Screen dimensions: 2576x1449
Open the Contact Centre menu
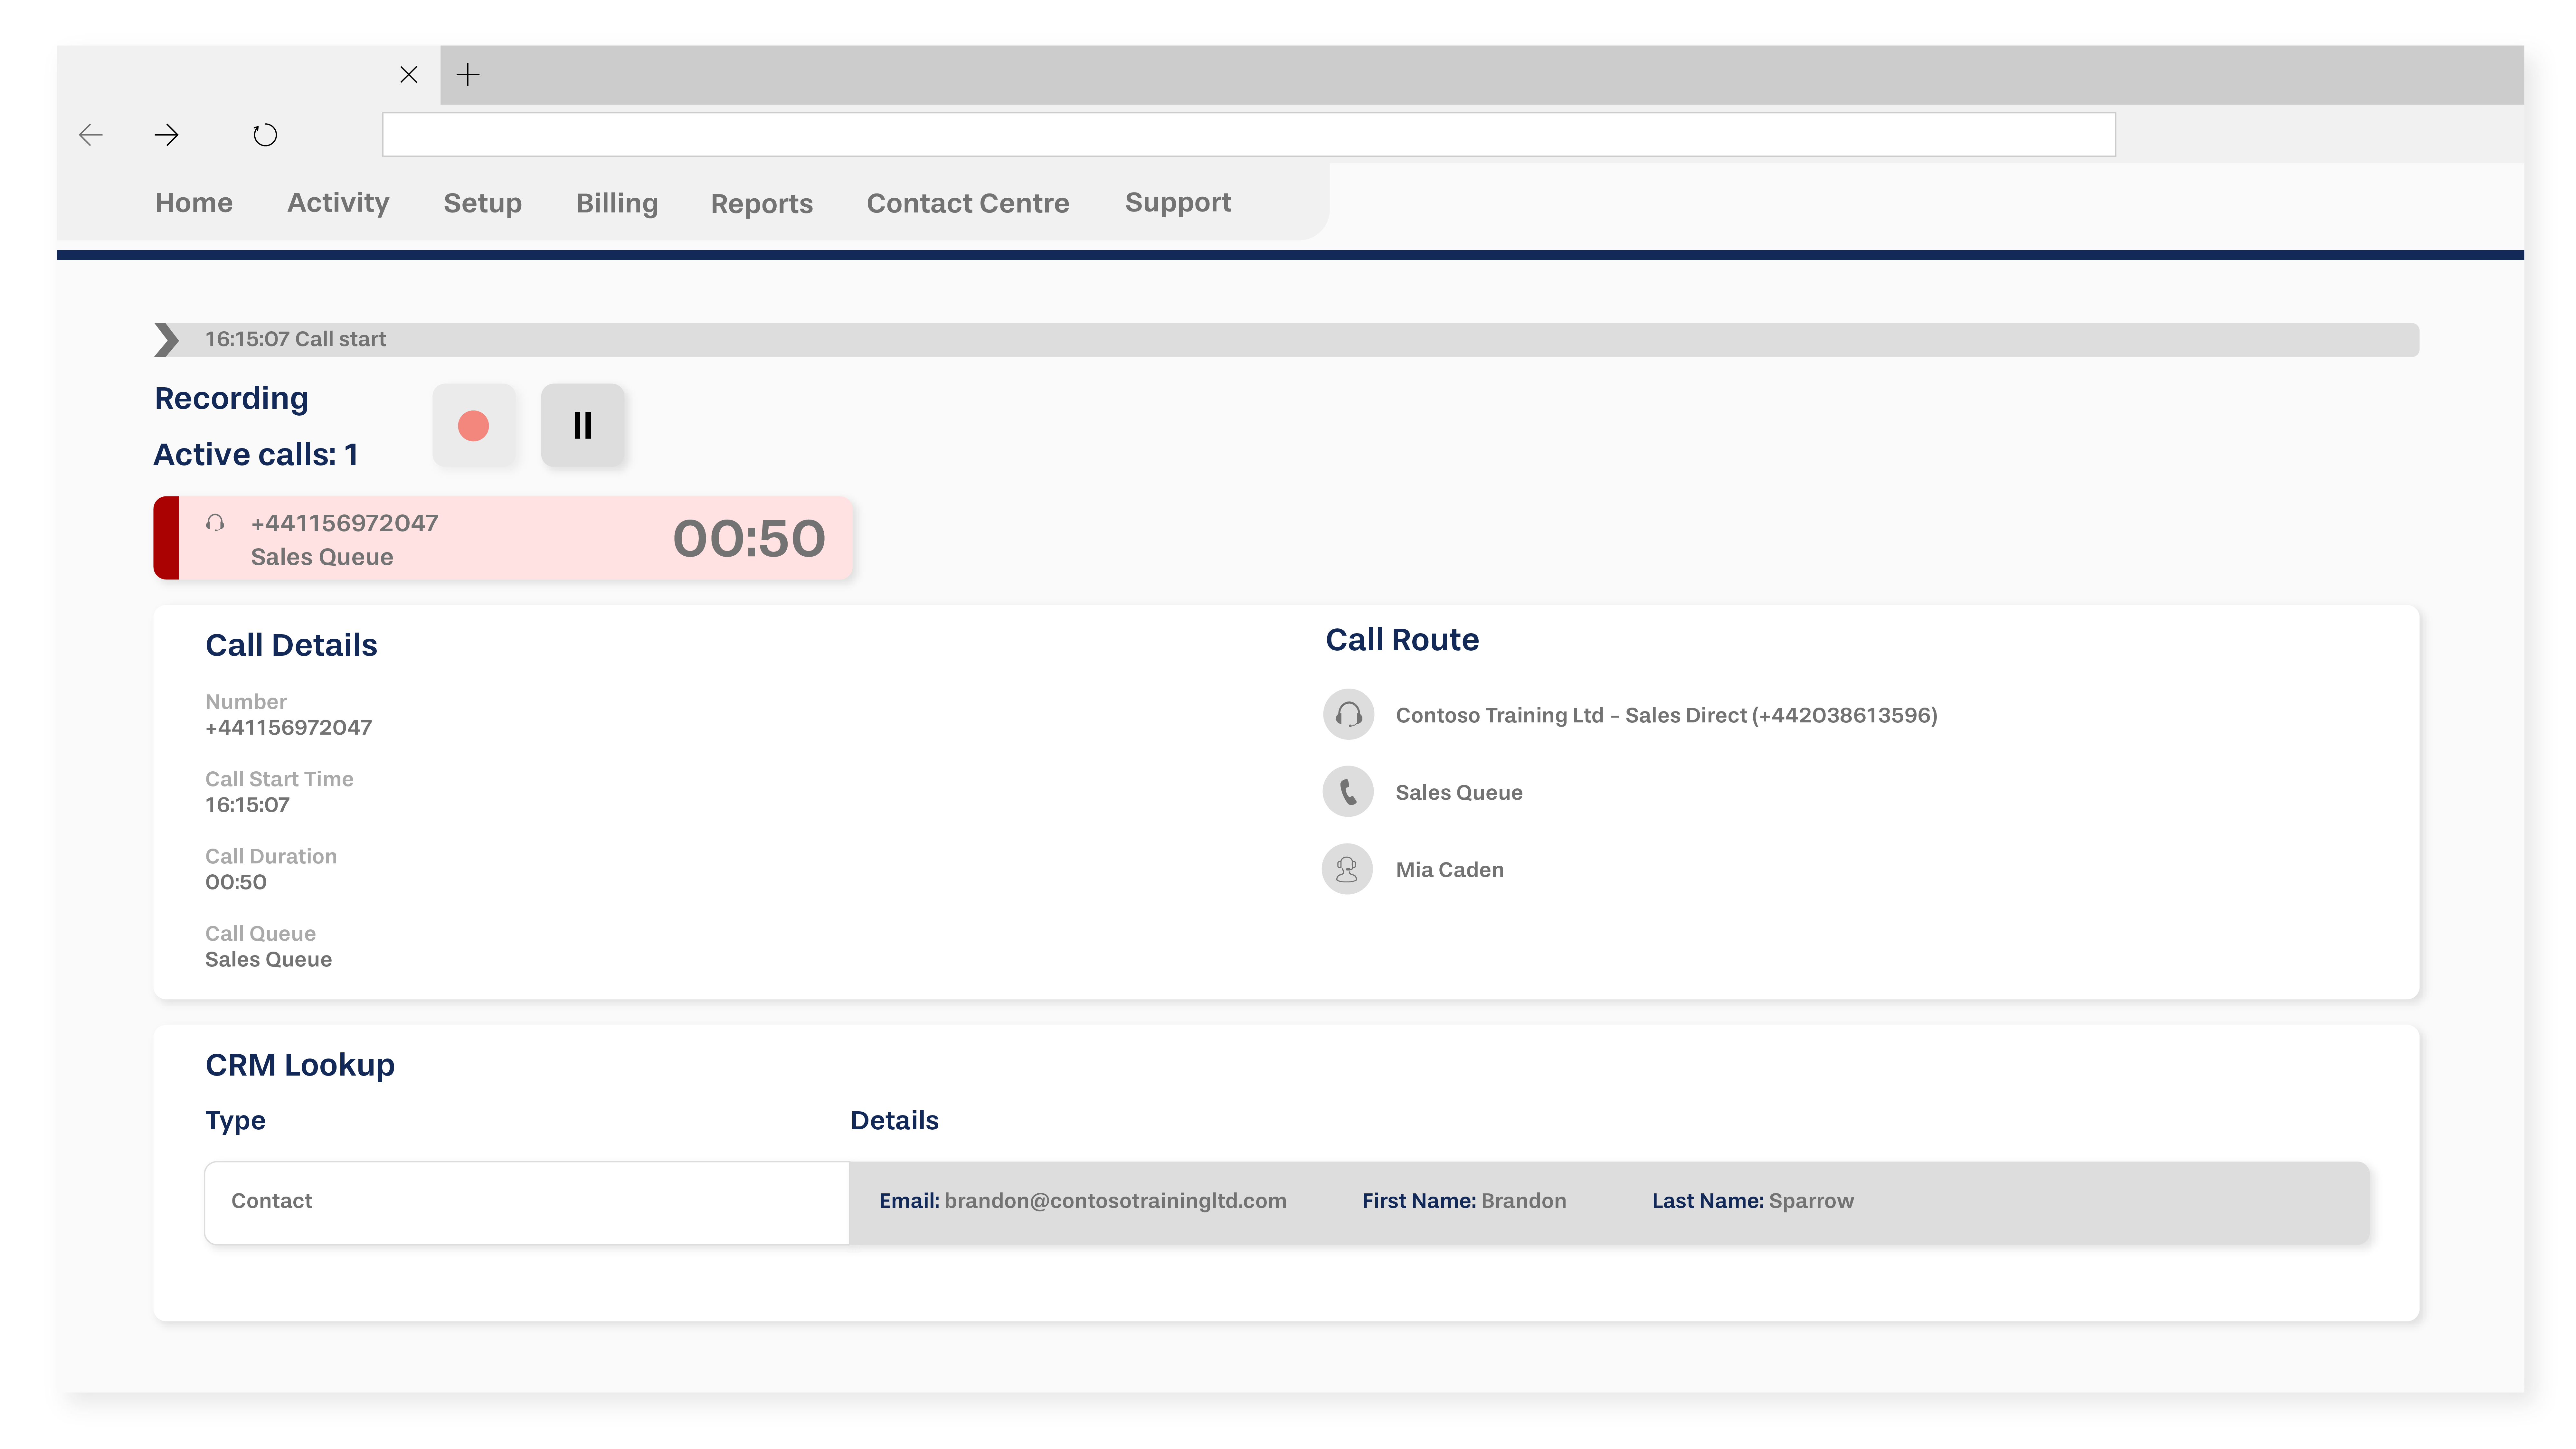[x=968, y=203]
